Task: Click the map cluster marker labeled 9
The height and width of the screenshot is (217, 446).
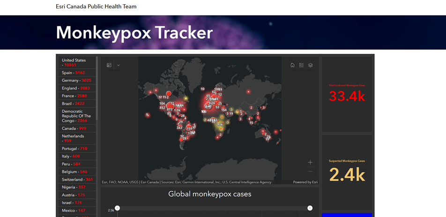Action: point(147,115)
